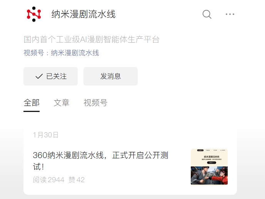Image resolution: width=265 pixels, height=199 pixels.
Task: Toggle follow status via 已关注 text
Action: point(57,76)
